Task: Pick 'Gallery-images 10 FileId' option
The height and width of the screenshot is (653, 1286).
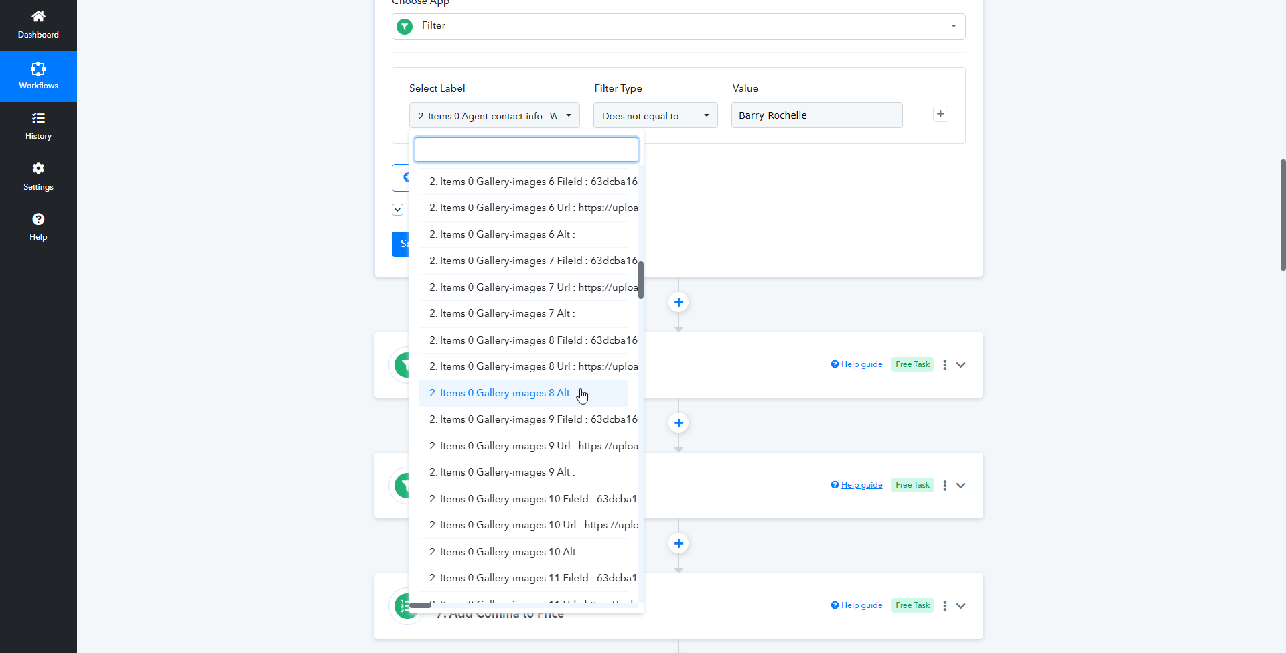Action: [x=524, y=499]
